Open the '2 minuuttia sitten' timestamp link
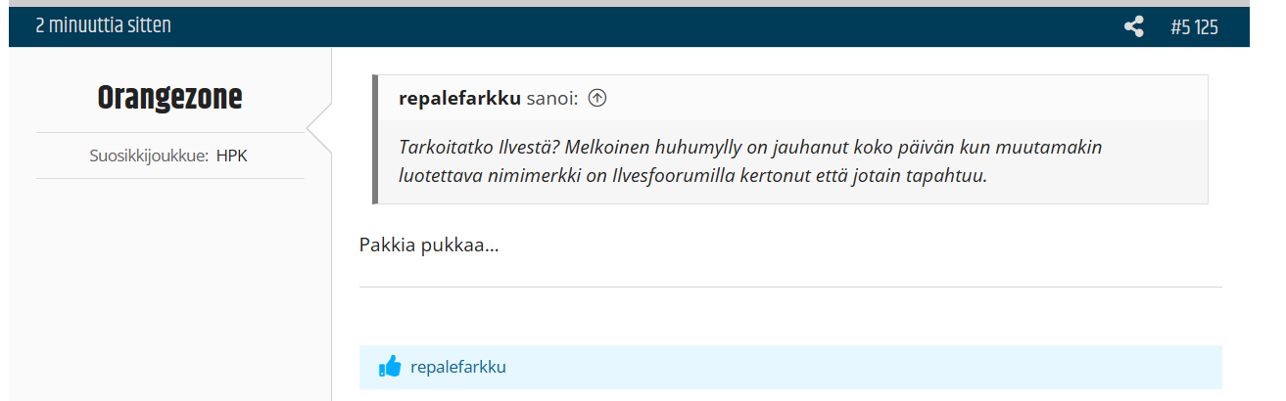1286x401 pixels. pos(103,26)
